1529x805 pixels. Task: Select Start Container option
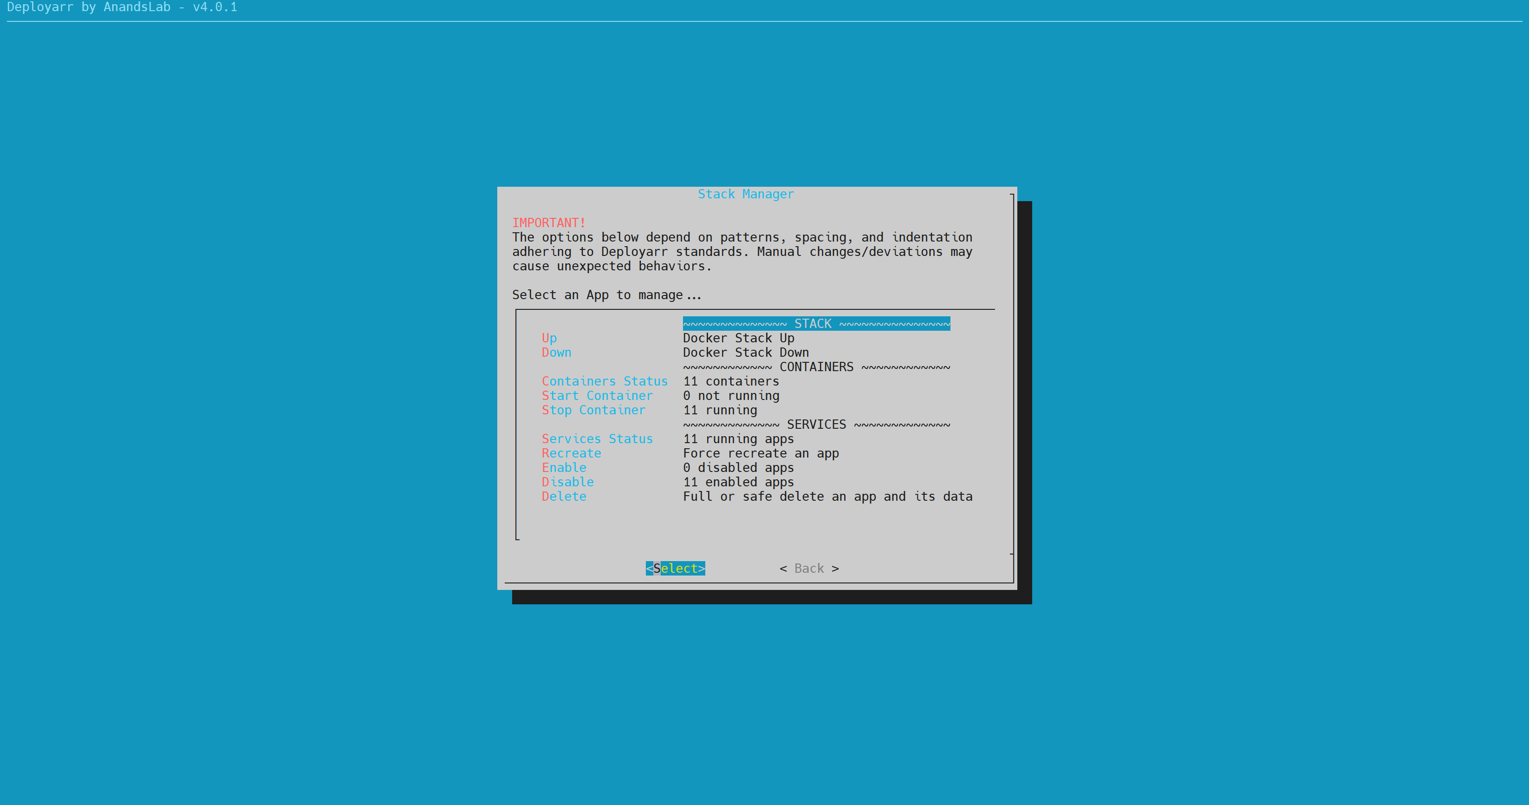click(597, 395)
